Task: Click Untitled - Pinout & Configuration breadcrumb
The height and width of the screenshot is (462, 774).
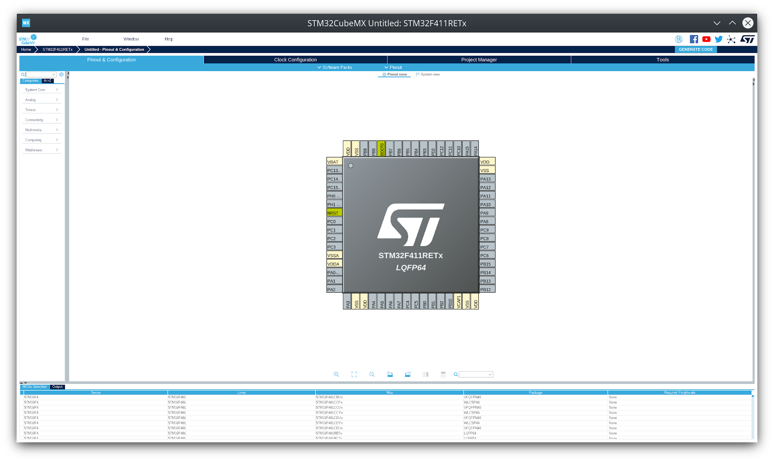Action: [x=114, y=49]
